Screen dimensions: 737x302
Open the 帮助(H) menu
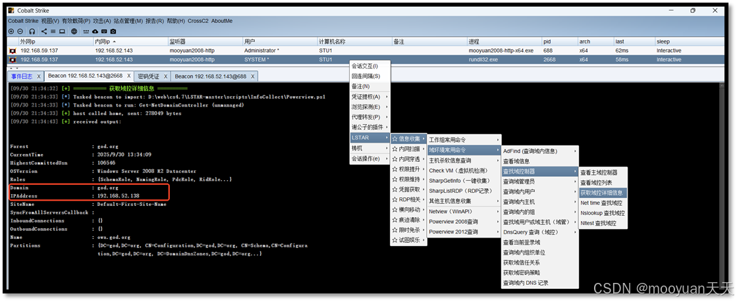(x=176, y=21)
